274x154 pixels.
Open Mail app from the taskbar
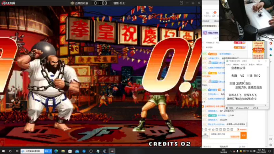coord(77,151)
